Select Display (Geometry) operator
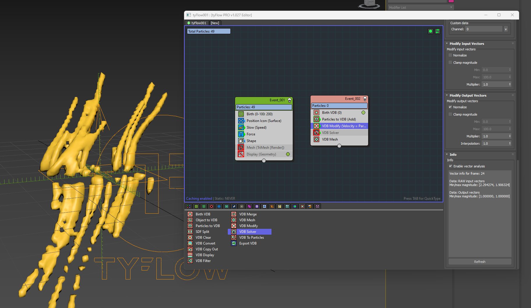The image size is (531, 308). point(264,154)
